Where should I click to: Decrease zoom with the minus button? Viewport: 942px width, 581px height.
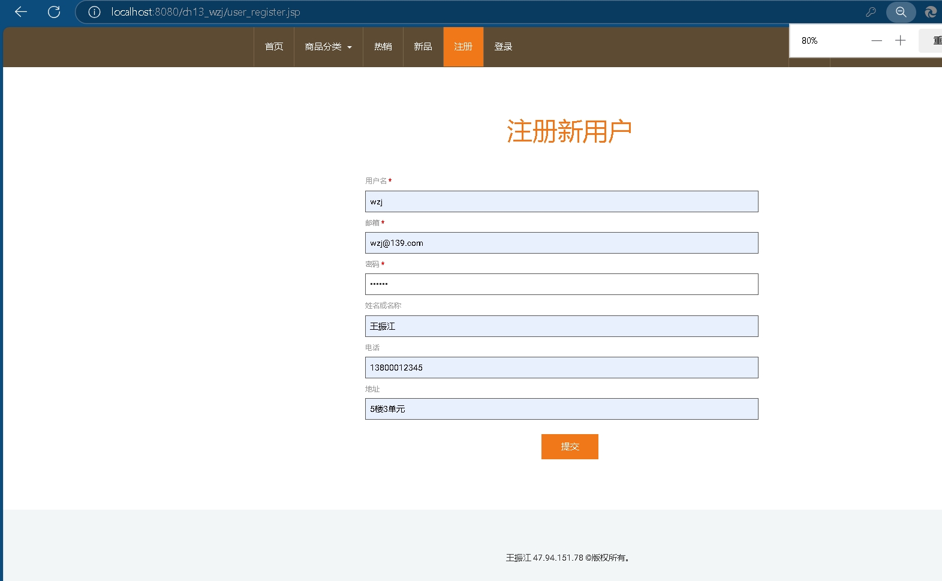pos(877,41)
